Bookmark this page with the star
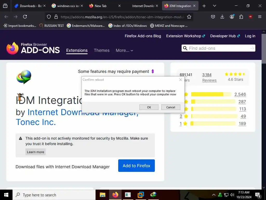 pos(189,17)
